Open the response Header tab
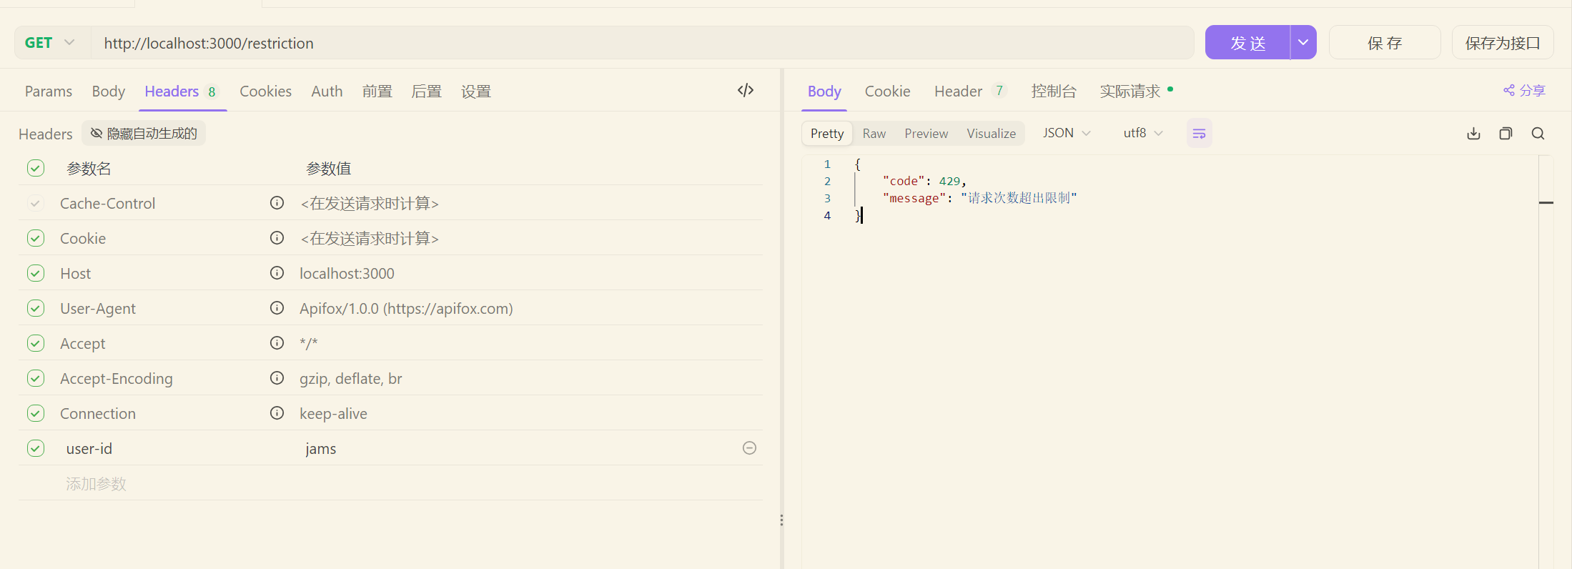 [x=958, y=91]
